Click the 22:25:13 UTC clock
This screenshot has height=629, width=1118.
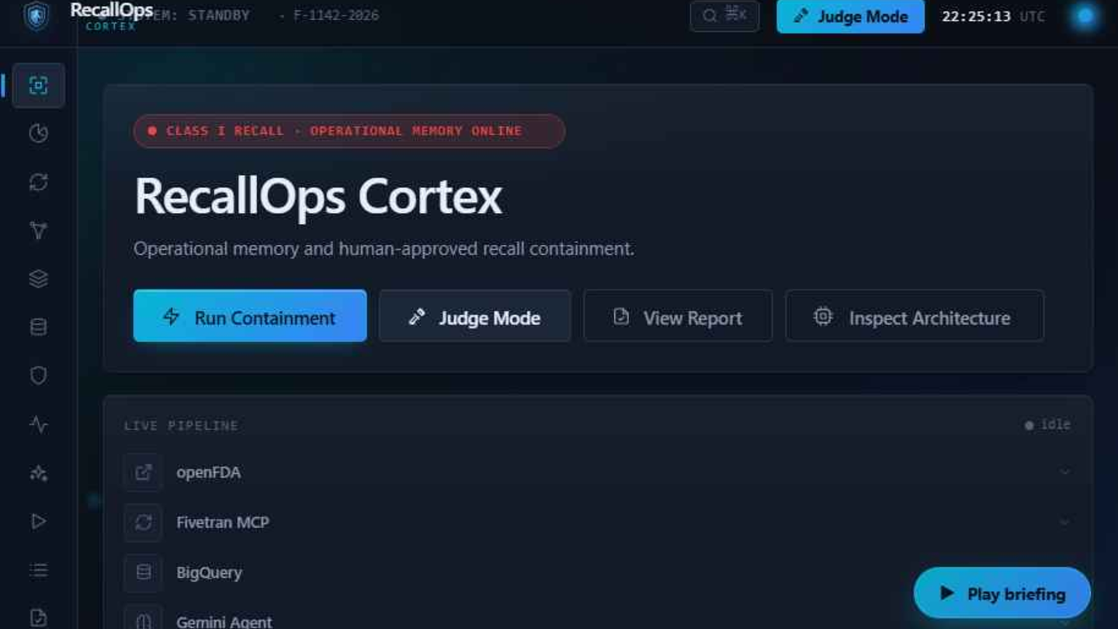click(x=994, y=16)
